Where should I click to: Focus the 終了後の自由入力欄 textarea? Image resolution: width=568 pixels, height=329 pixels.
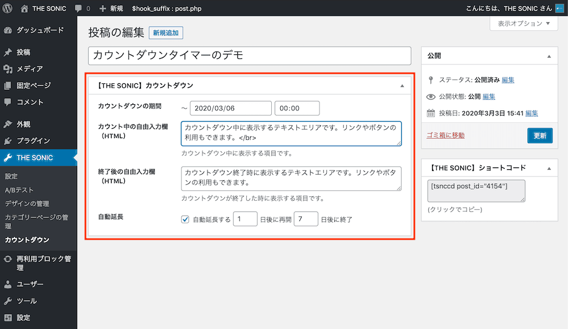pyautogui.click(x=291, y=179)
